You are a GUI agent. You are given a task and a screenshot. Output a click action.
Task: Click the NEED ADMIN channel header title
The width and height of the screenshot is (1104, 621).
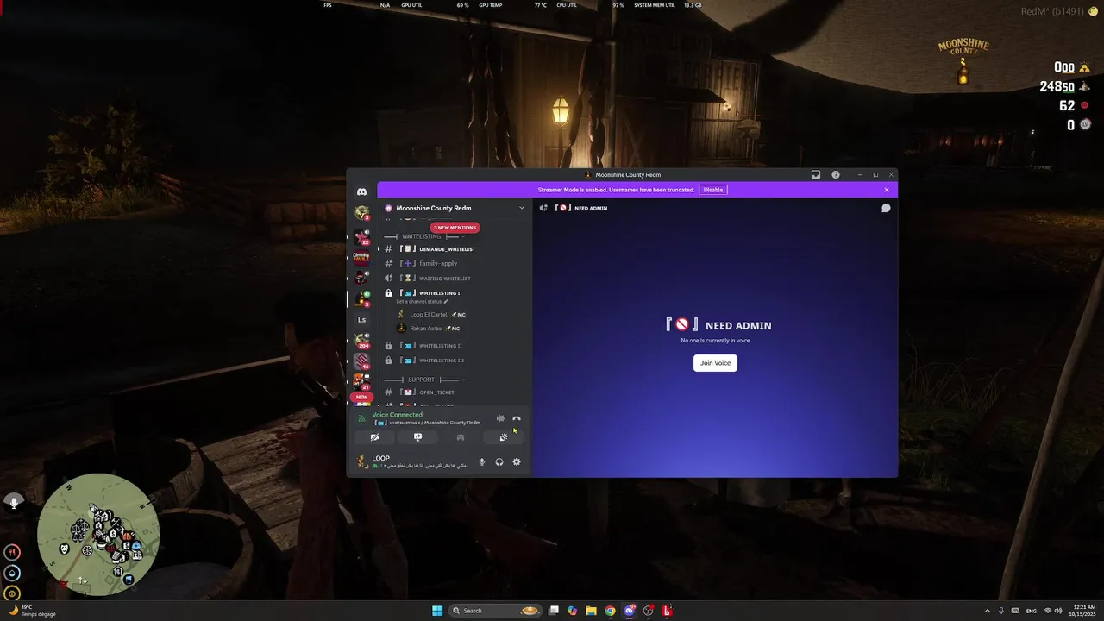(x=591, y=208)
